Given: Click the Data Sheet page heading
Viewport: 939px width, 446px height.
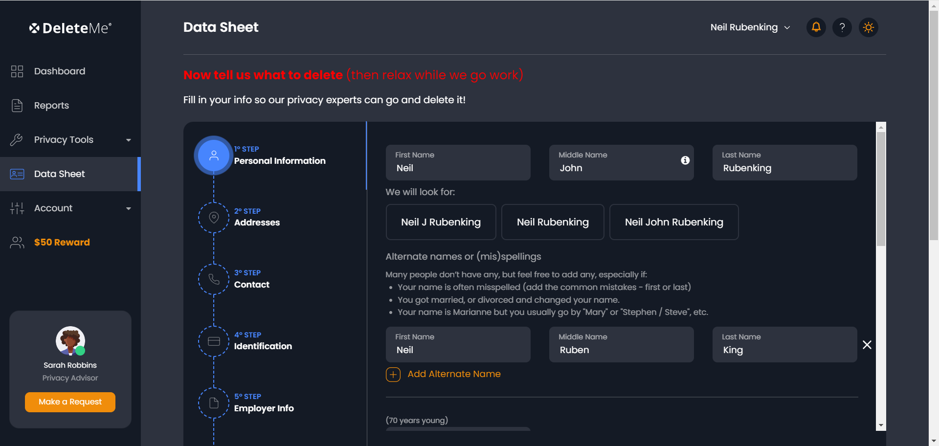Looking at the screenshot, I should pyautogui.click(x=221, y=27).
